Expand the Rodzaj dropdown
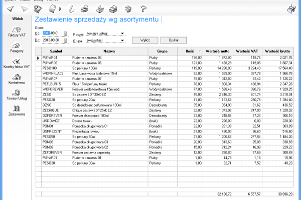 [122, 33]
